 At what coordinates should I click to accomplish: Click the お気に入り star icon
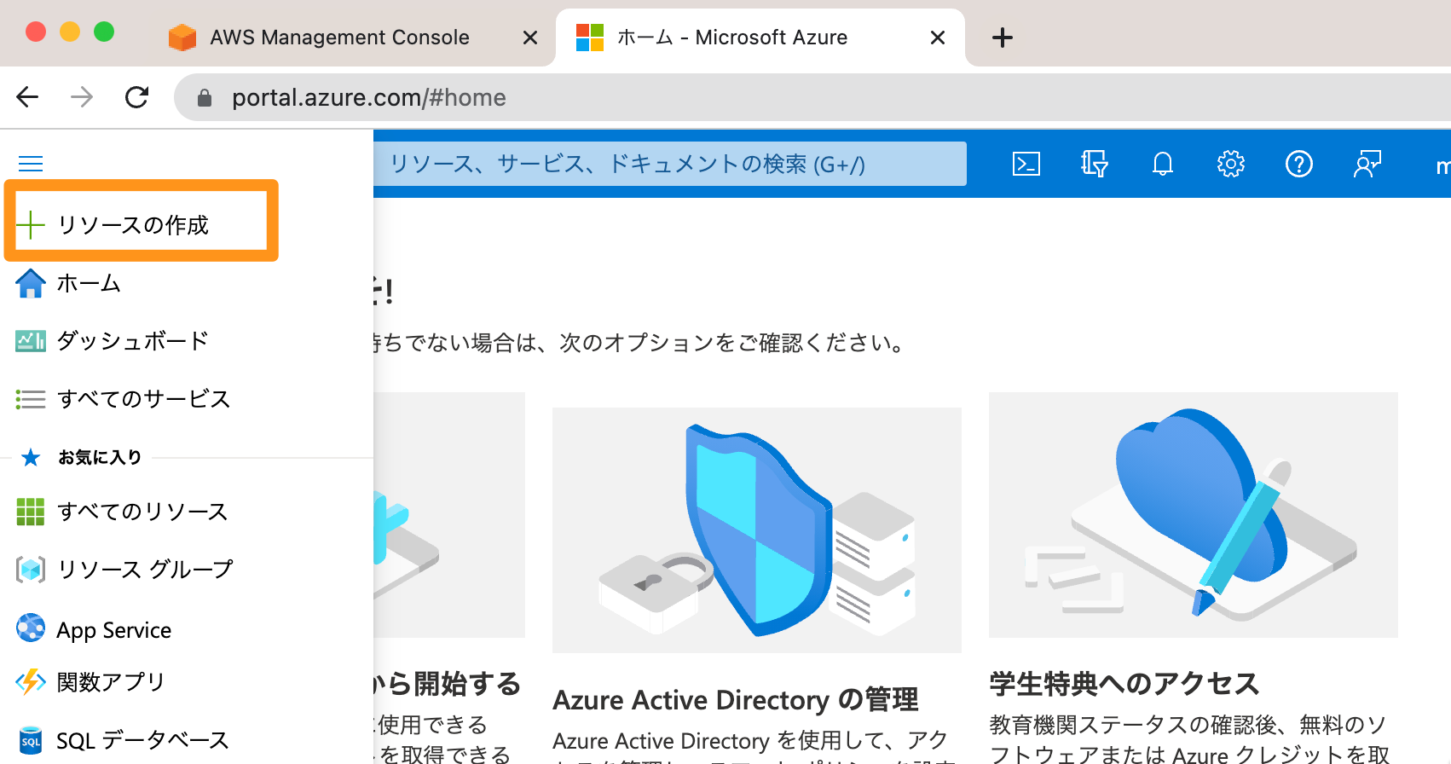pyautogui.click(x=31, y=458)
